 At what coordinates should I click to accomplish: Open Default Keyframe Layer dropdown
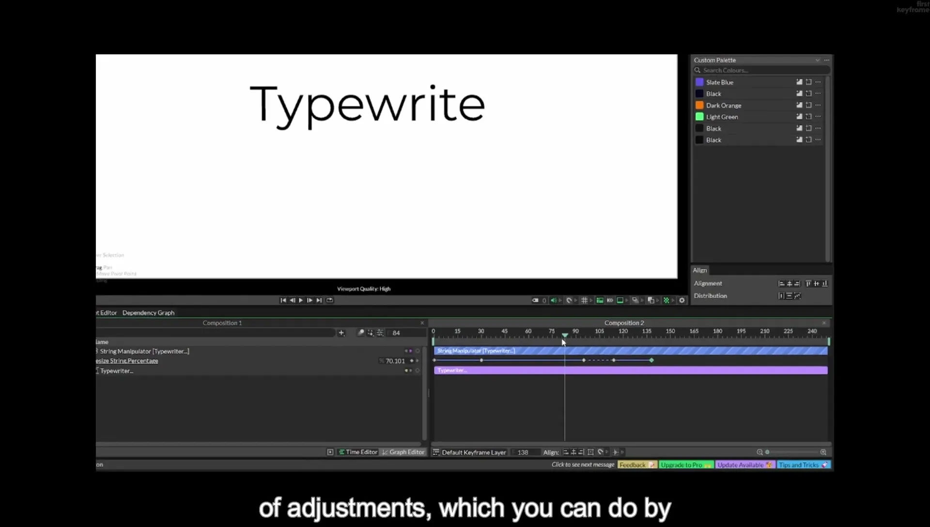click(470, 452)
